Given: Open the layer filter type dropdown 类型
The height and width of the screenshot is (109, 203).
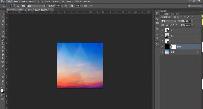Looking at the screenshot, I should click(166, 17).
